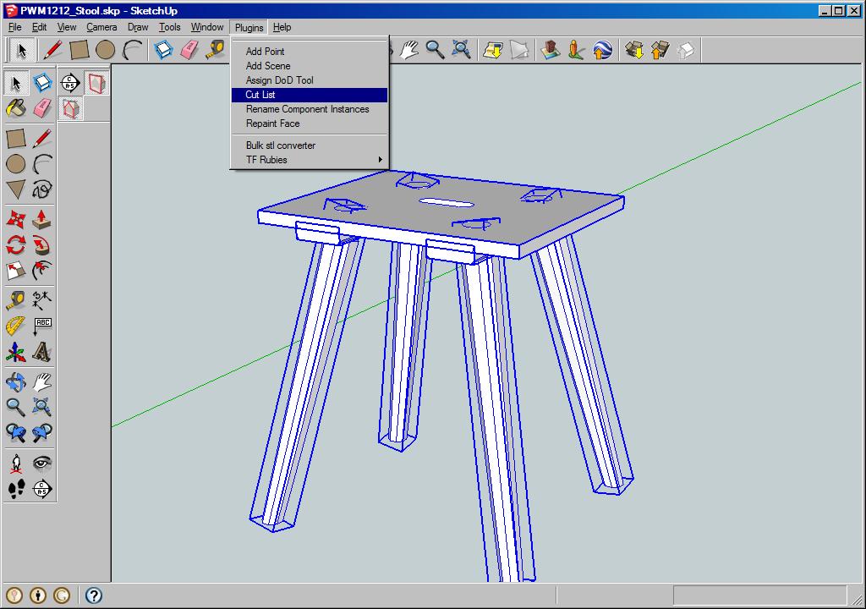
Task: Select the Axes tool
Action: point(16,352)
